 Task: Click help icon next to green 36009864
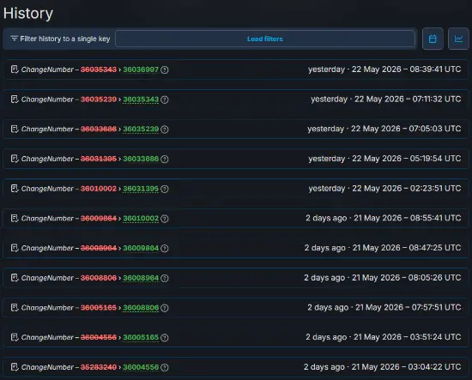pos(165,249)
